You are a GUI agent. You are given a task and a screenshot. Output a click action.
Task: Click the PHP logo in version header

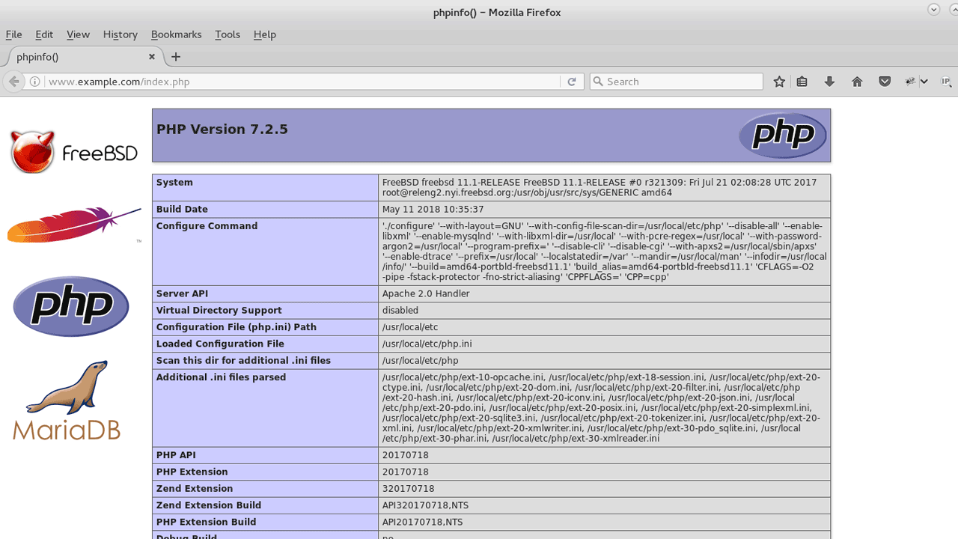[x=782, y=135]
